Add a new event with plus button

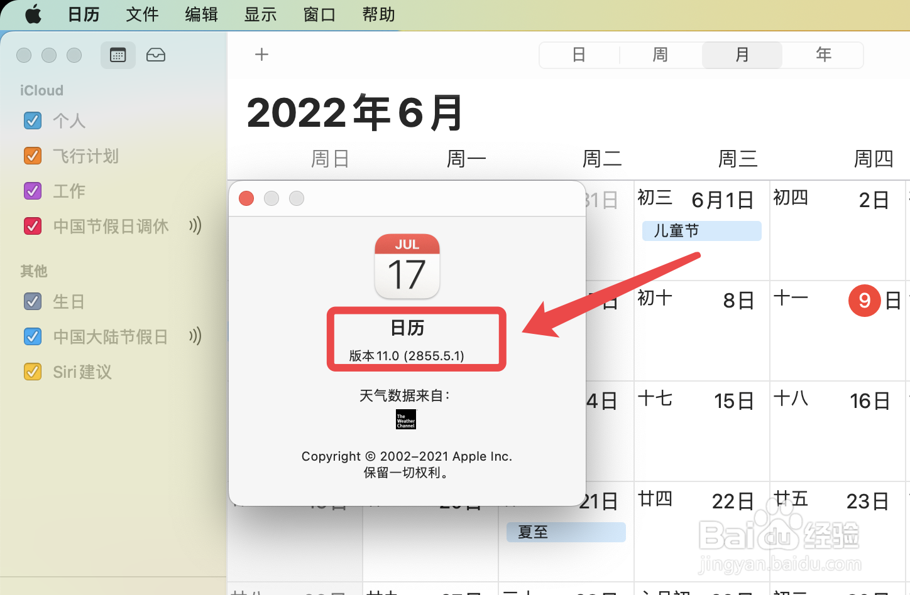click(x=261, y=55)
